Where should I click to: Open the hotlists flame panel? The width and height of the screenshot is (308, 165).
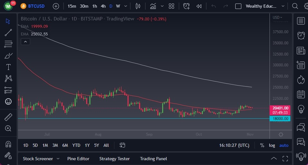(301, 80)
